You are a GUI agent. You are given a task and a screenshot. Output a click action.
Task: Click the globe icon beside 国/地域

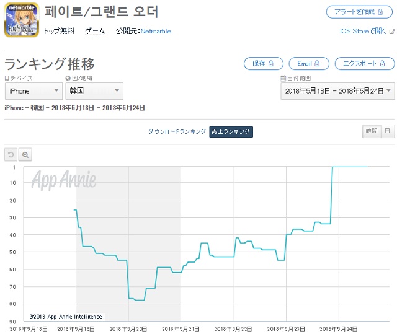pyautogui.click(x=68, y=78)
